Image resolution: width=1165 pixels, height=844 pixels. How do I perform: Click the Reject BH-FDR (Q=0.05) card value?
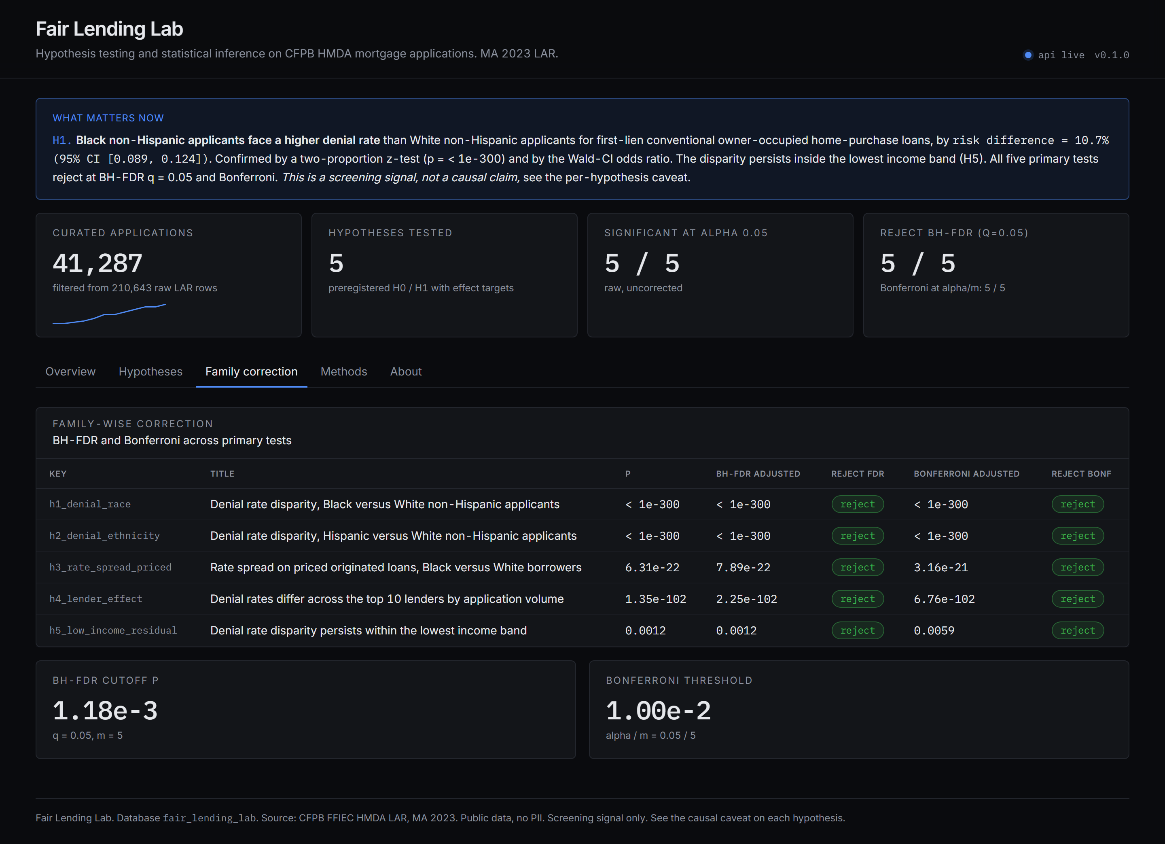[918, 263]
